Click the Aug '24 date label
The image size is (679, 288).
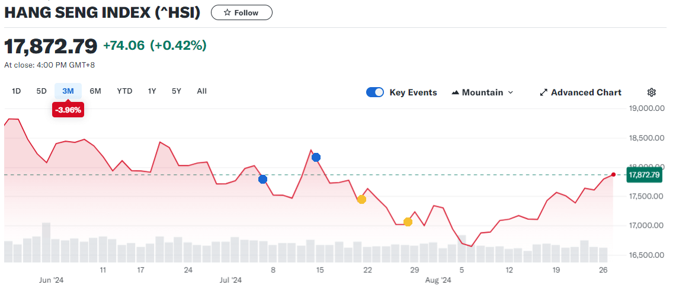pos(438,280)
